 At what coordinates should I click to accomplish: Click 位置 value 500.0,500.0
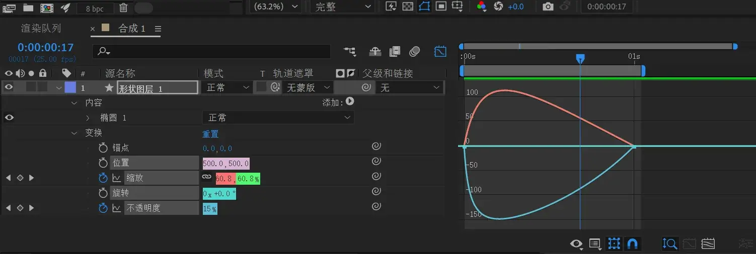point(226,164)
